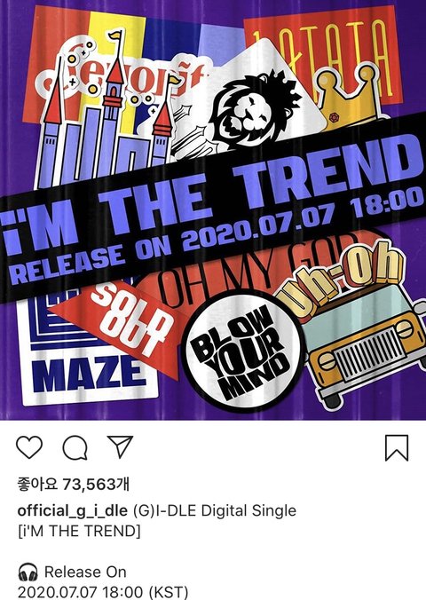Save the post with the bookmark icon
The width and height of the screenshot is (426, 600).
click(397, 447)
